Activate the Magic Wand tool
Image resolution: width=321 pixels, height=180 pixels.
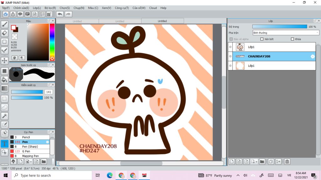[4, 116]
